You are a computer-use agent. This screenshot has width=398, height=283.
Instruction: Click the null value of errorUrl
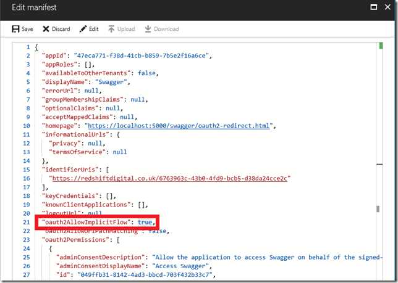(x=91, y=91)
